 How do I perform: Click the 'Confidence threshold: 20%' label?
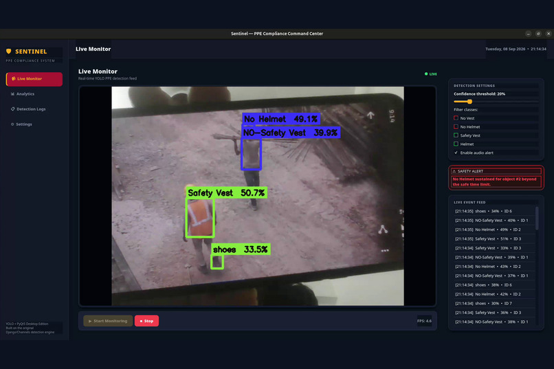pos(480,94)
